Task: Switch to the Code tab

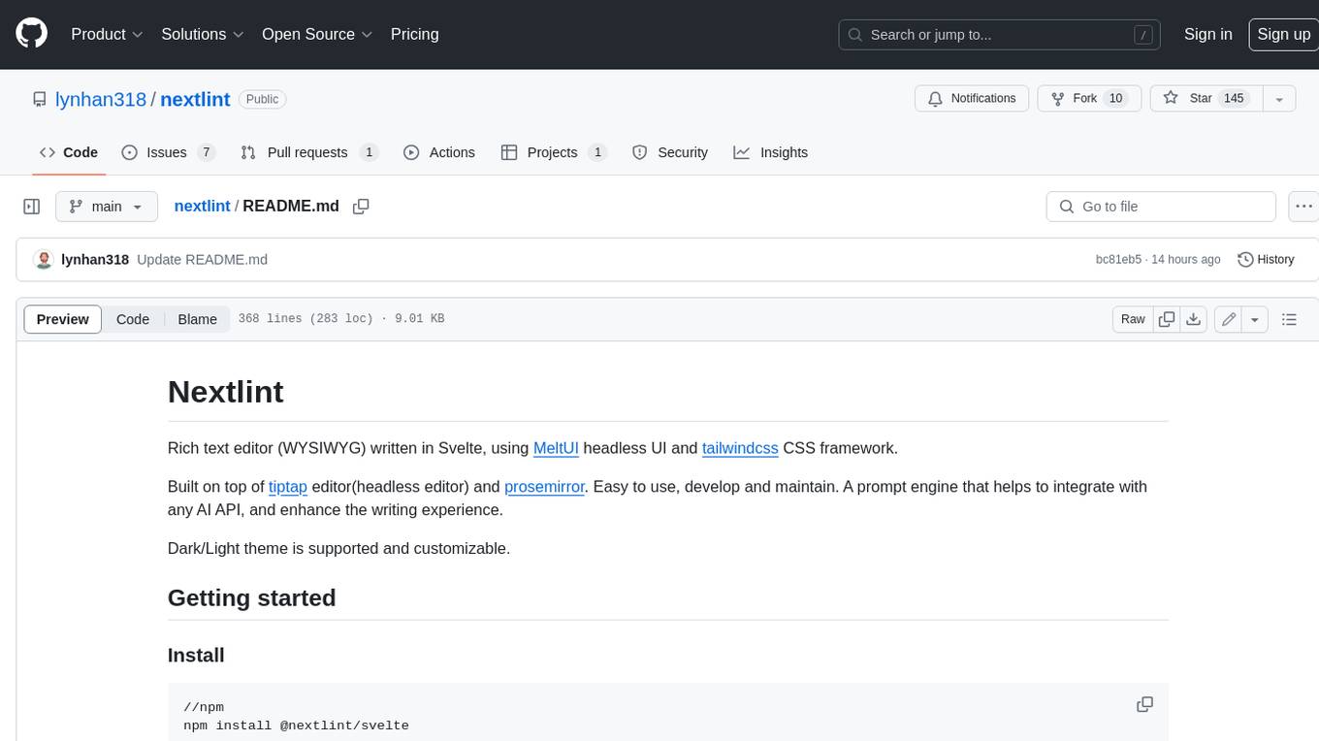Action: point(69,152)
